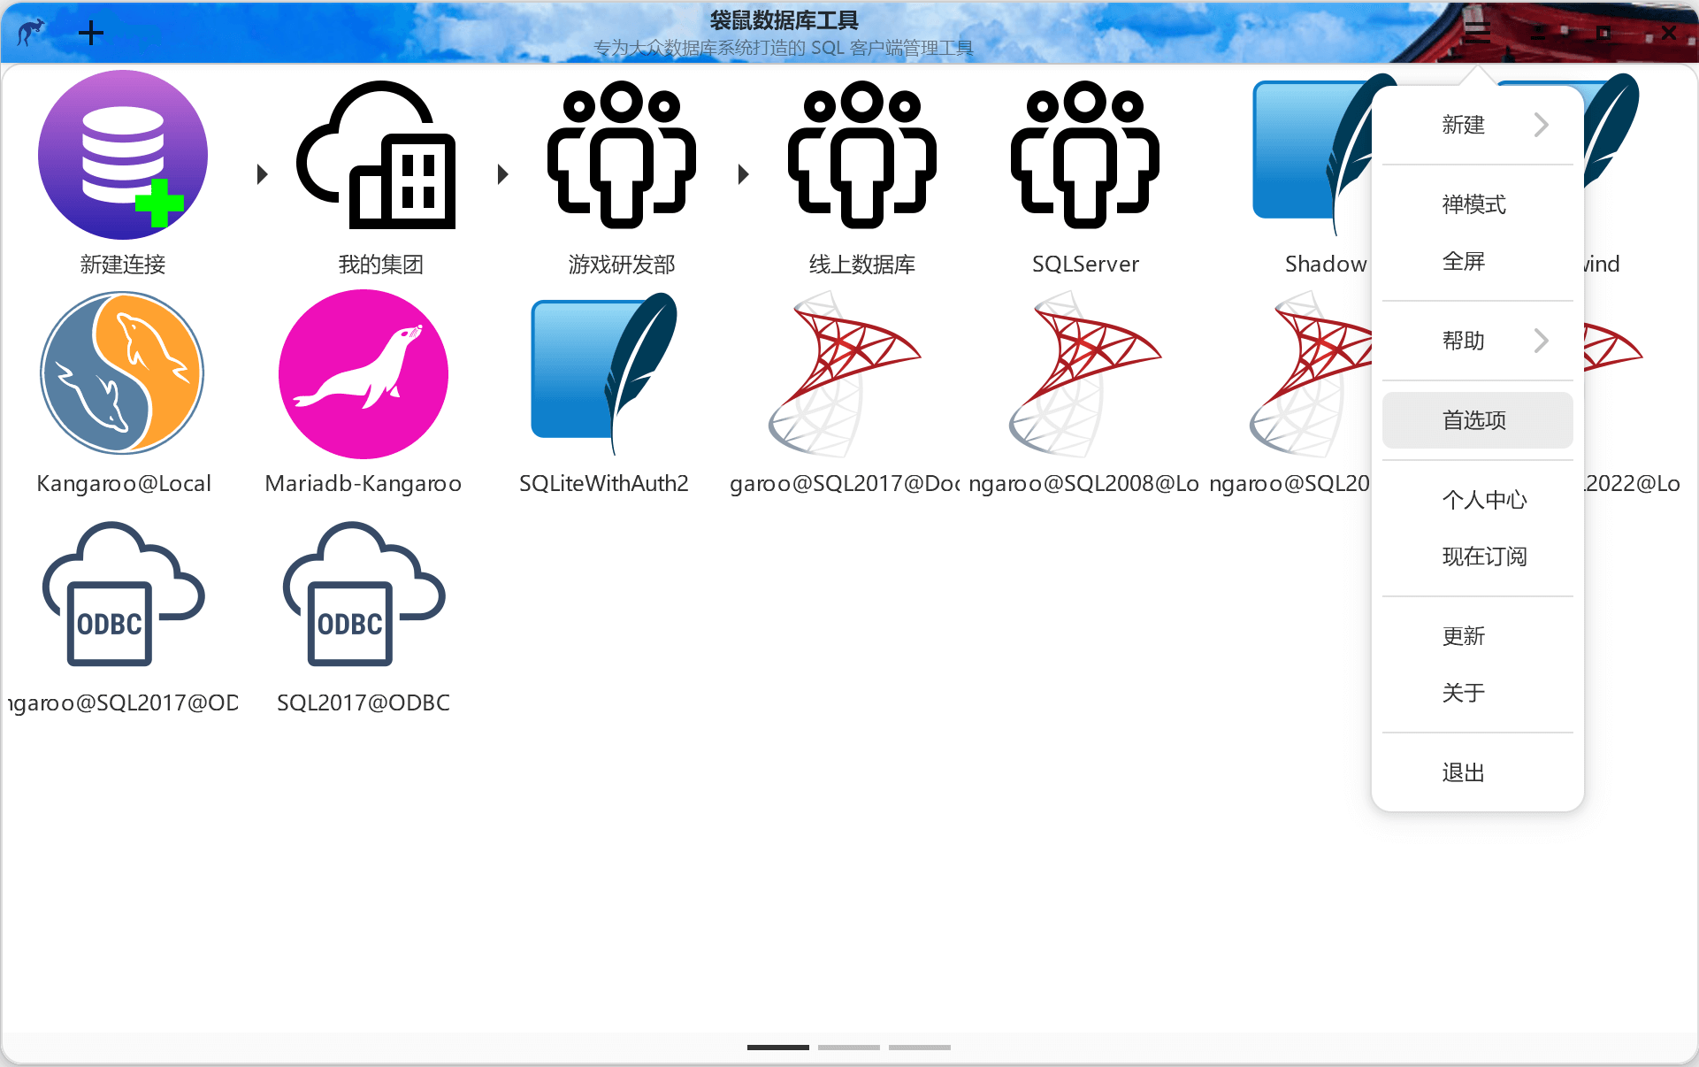Open the Shadow SQLite connection icon

tap(1313, 155)
